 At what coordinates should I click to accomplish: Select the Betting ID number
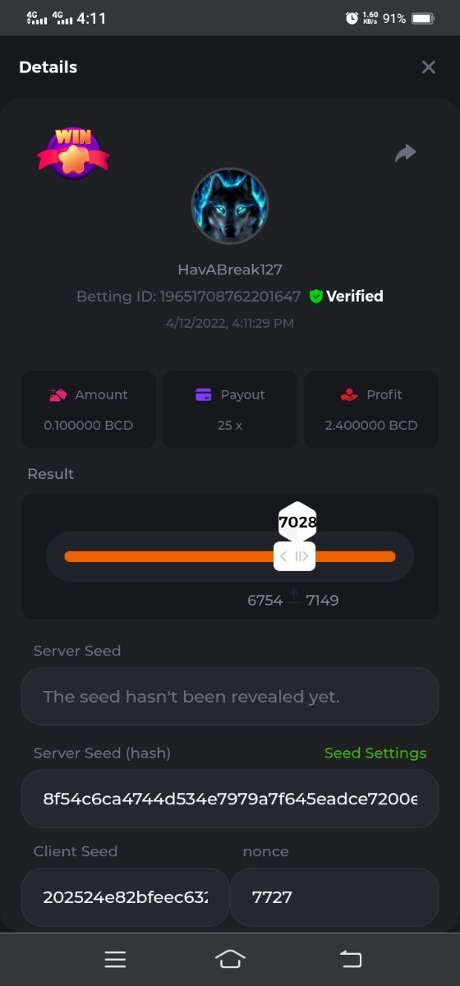230,296
